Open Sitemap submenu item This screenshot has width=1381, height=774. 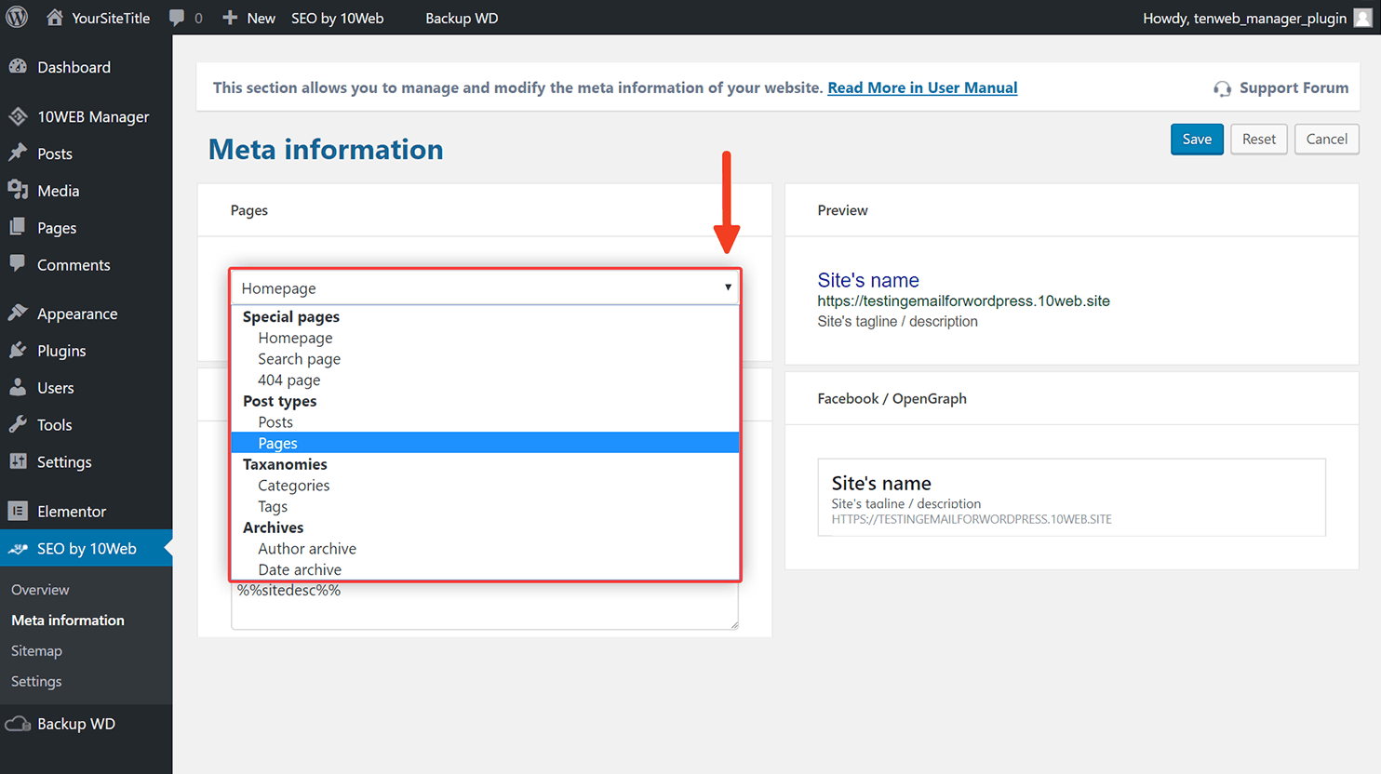pos(36,650)
